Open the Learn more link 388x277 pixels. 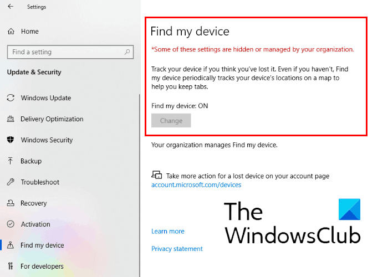pyautogui.click(x=168, y=231)
